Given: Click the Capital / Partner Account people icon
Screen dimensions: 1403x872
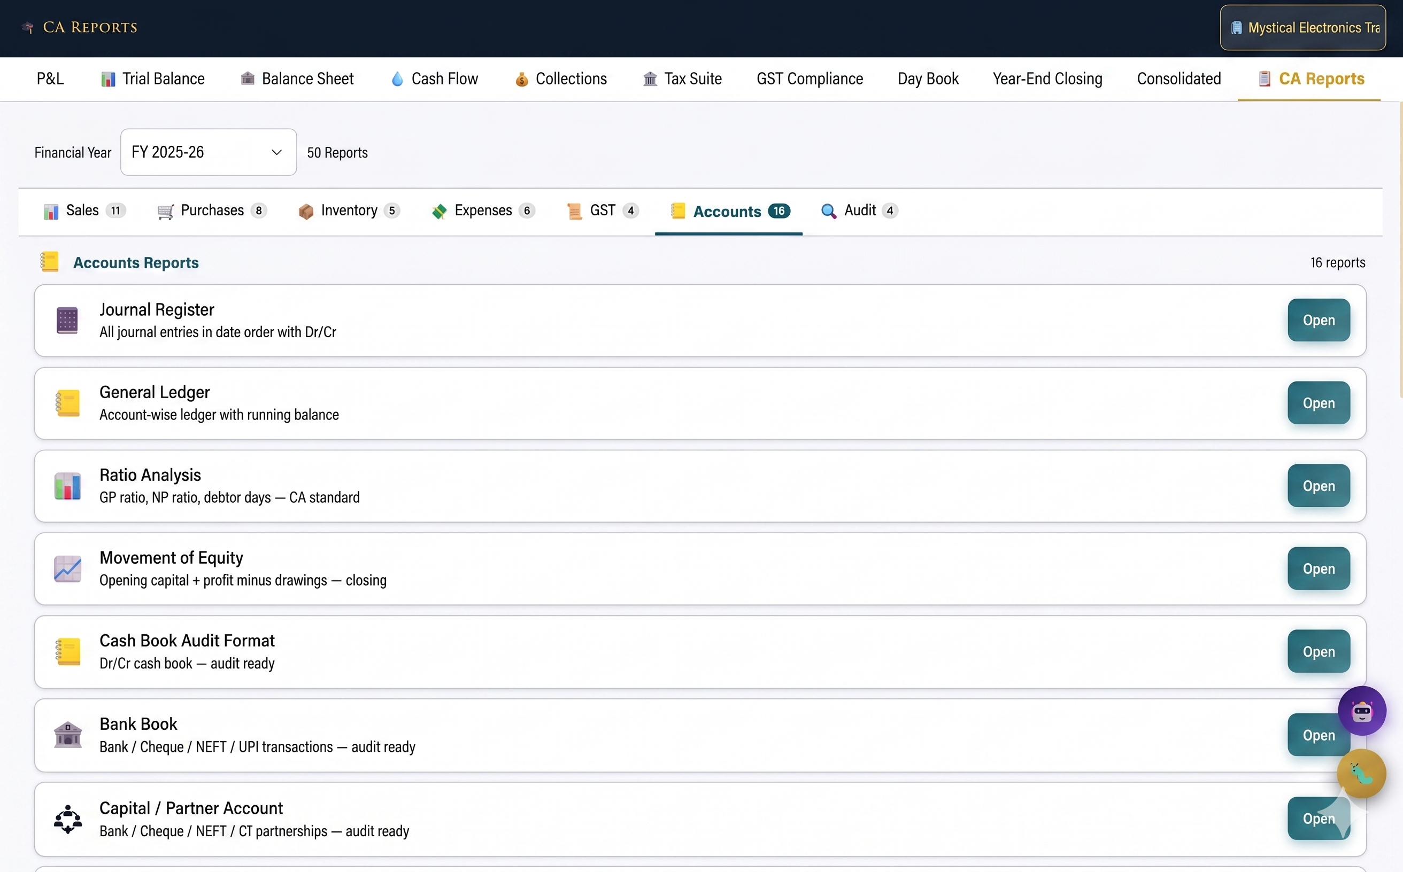Looking at the screenshot, I should point(67,819).
